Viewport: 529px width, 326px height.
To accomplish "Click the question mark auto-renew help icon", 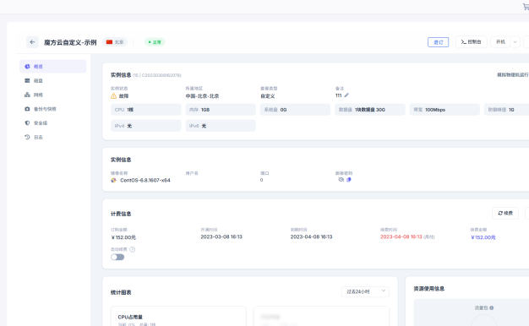I will coord(133,249).
